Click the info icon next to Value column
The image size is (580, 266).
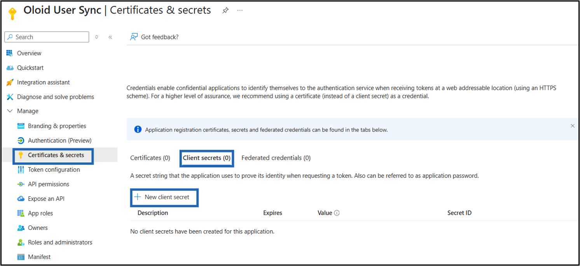tap(337, 213)
